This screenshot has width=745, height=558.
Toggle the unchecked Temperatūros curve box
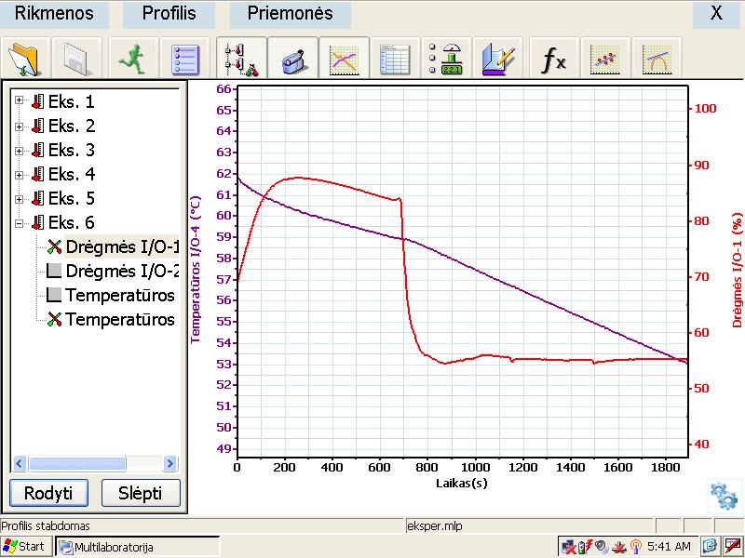[54, 295]
